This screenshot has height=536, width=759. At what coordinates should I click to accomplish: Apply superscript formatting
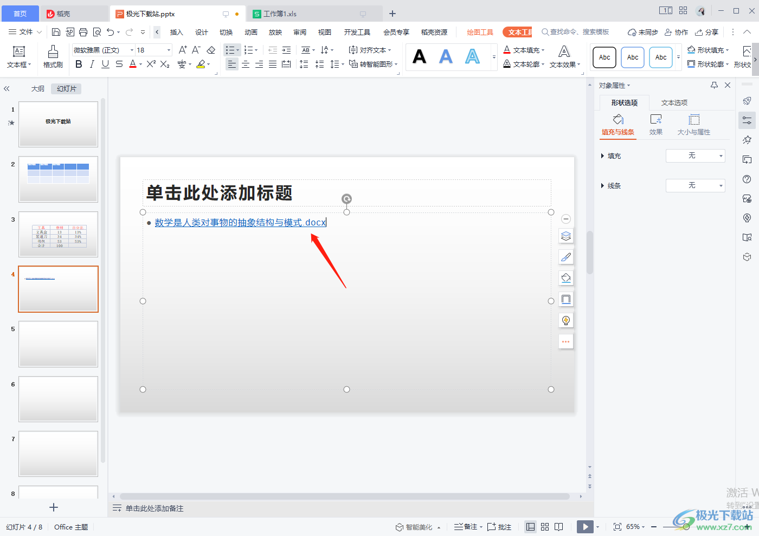tap(151, 64)
